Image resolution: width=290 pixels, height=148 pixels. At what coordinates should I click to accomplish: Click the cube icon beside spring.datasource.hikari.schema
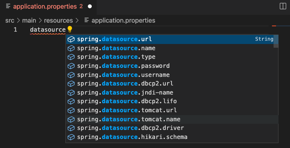71,137
